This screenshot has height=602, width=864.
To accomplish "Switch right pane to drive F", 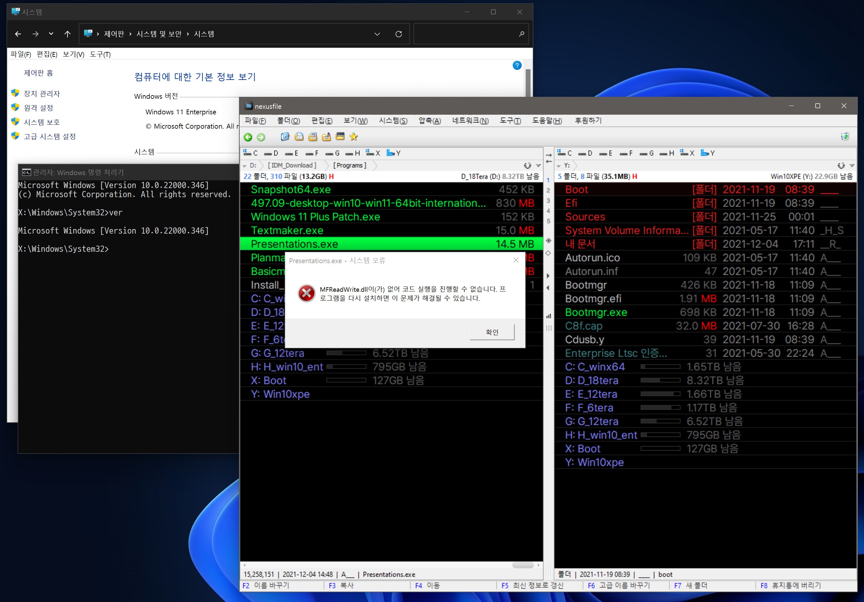I will tap(626, 153).
